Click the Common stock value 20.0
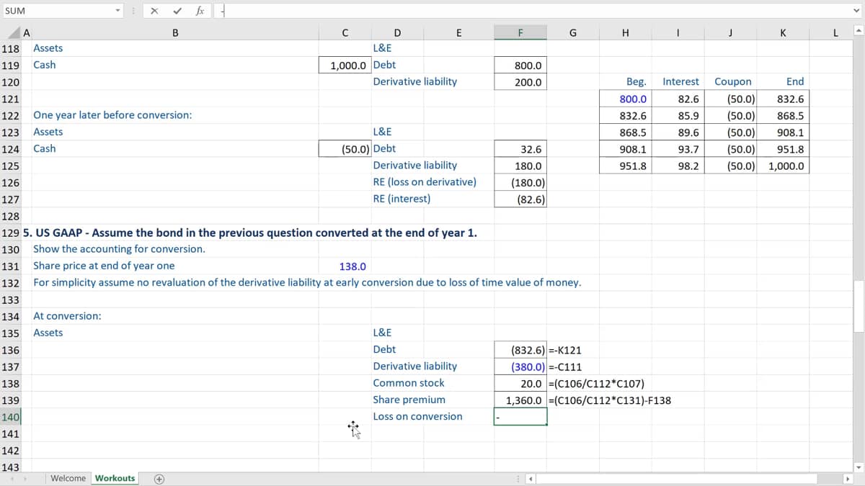The image size is (865, 486). 520,384
